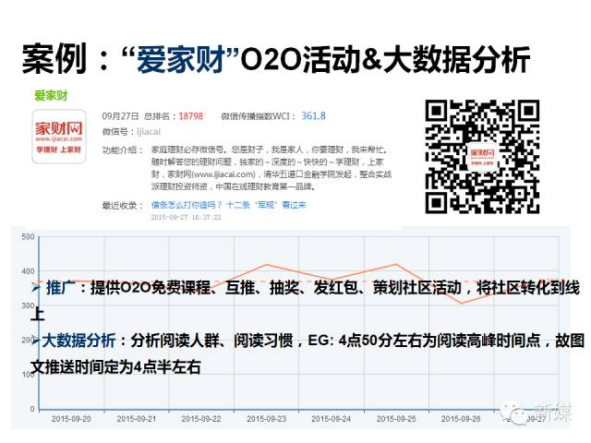Click the date label 09月27日
The width and height of the screenshot is (591, 443).
point(120,116)
